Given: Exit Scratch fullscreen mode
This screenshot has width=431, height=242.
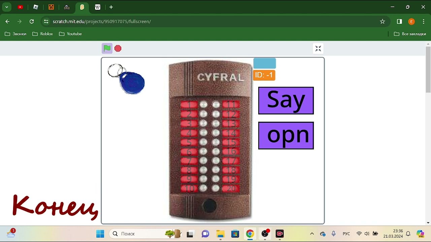Looking at the screenshot, I should [x=318, y=48].
